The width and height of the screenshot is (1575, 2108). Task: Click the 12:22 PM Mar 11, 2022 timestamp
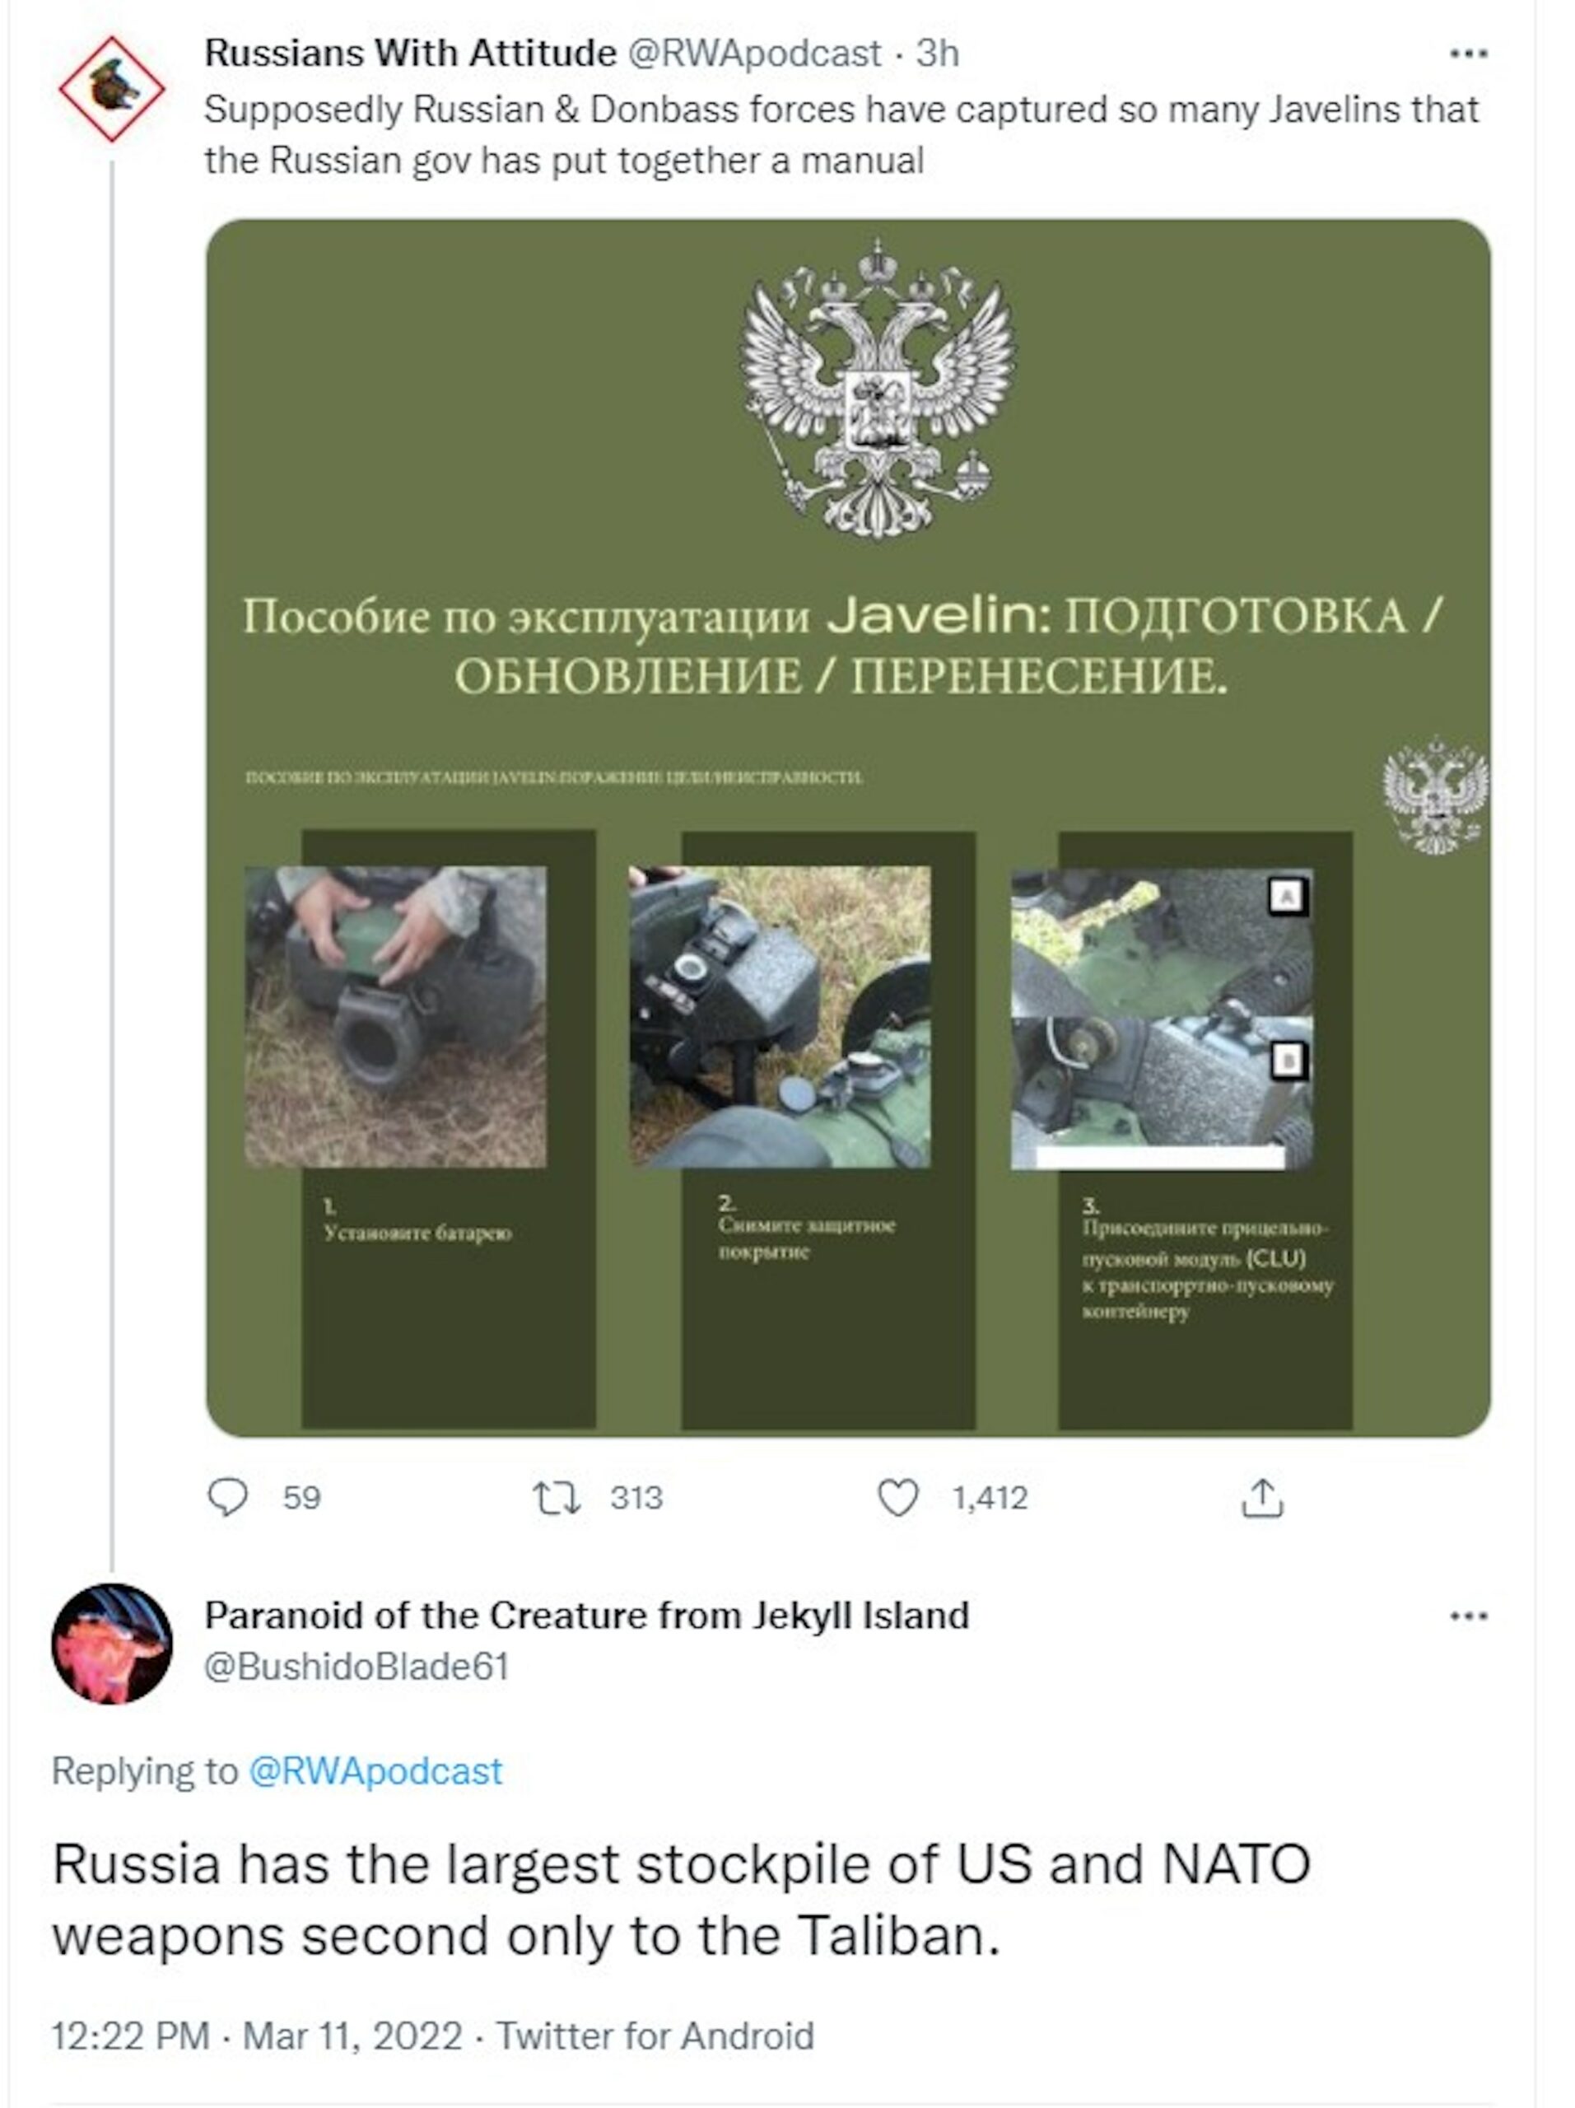pos(256,2036)
